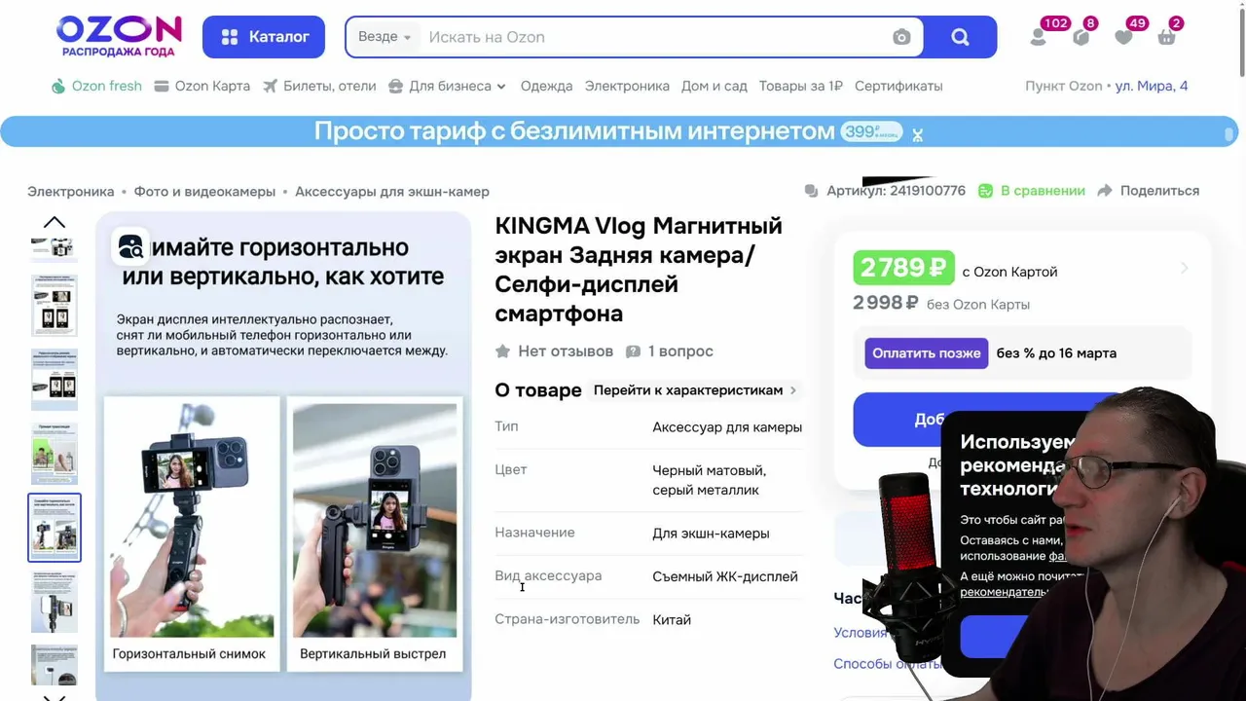This screenshot has height=701, width=1246.
Task: Select the highlighted tripod thumbnail
Action: click(55, 528)
